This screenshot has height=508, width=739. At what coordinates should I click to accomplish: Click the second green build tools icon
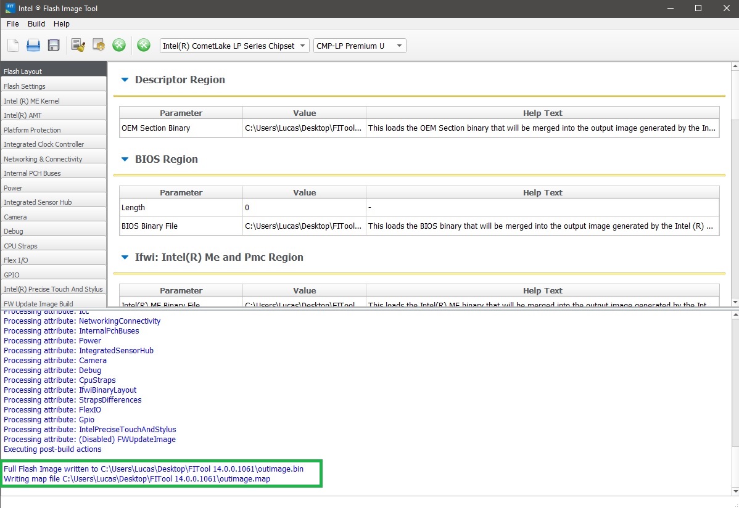point(143,46)
